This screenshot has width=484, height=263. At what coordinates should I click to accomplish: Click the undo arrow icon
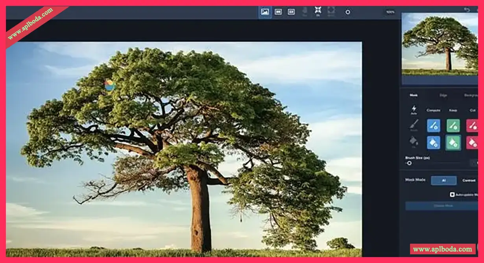467,10
